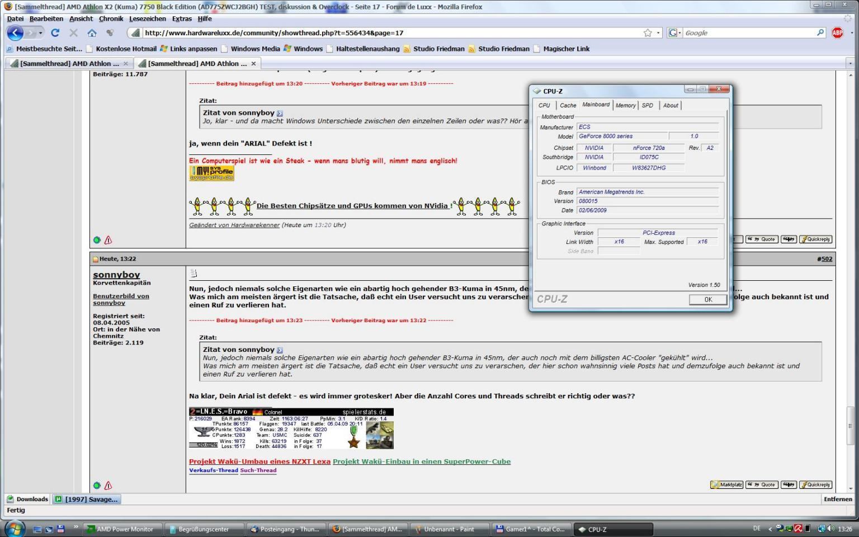This screenshot has width=859, height=537.
Task: Open the Windows Media bookmark
Action: [x=250, y=49]
